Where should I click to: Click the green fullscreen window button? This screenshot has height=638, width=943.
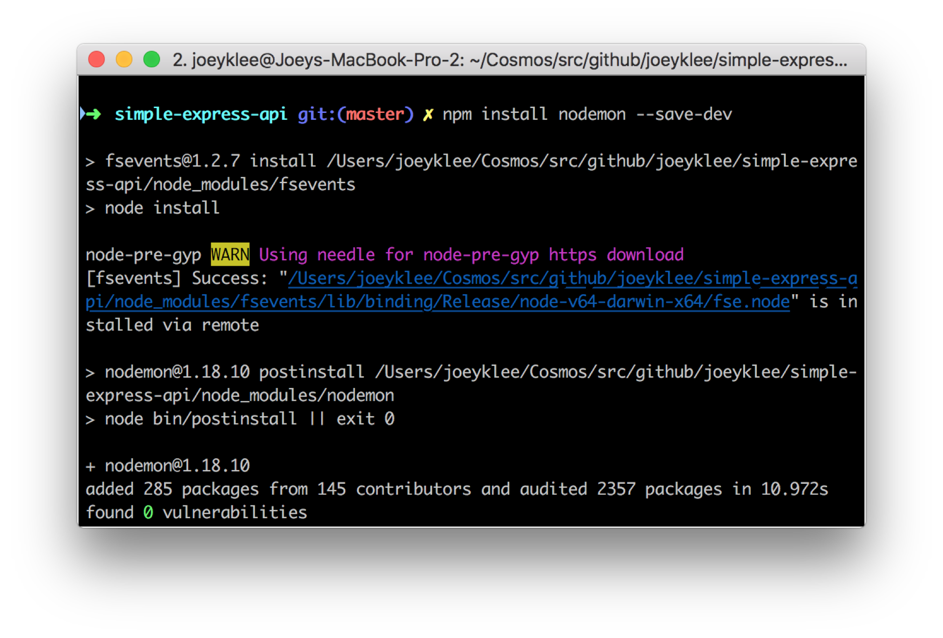[151, 59]
